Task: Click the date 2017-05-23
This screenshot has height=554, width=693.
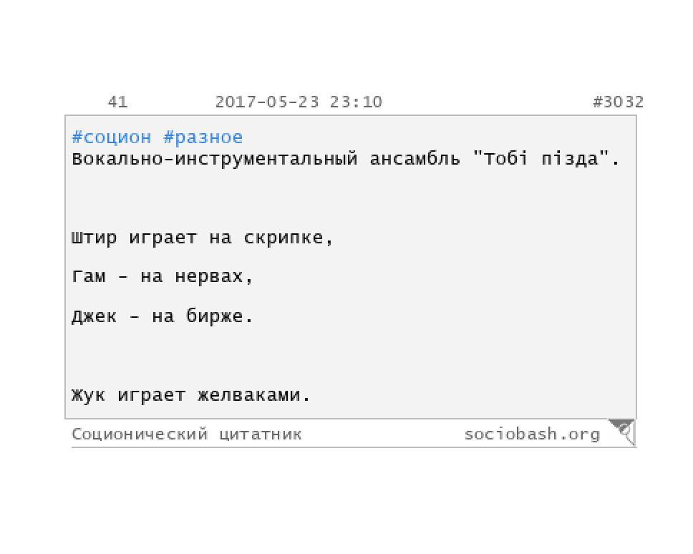Action: [267, 102]
